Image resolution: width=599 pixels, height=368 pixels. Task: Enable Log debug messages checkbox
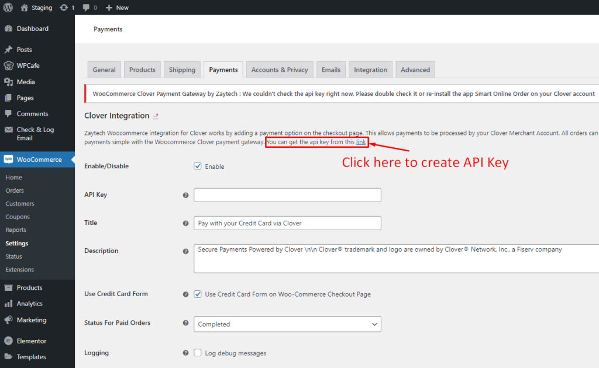[198, 352]
